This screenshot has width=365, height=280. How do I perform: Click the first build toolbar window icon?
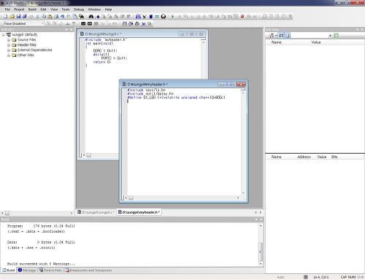(125, 24)
